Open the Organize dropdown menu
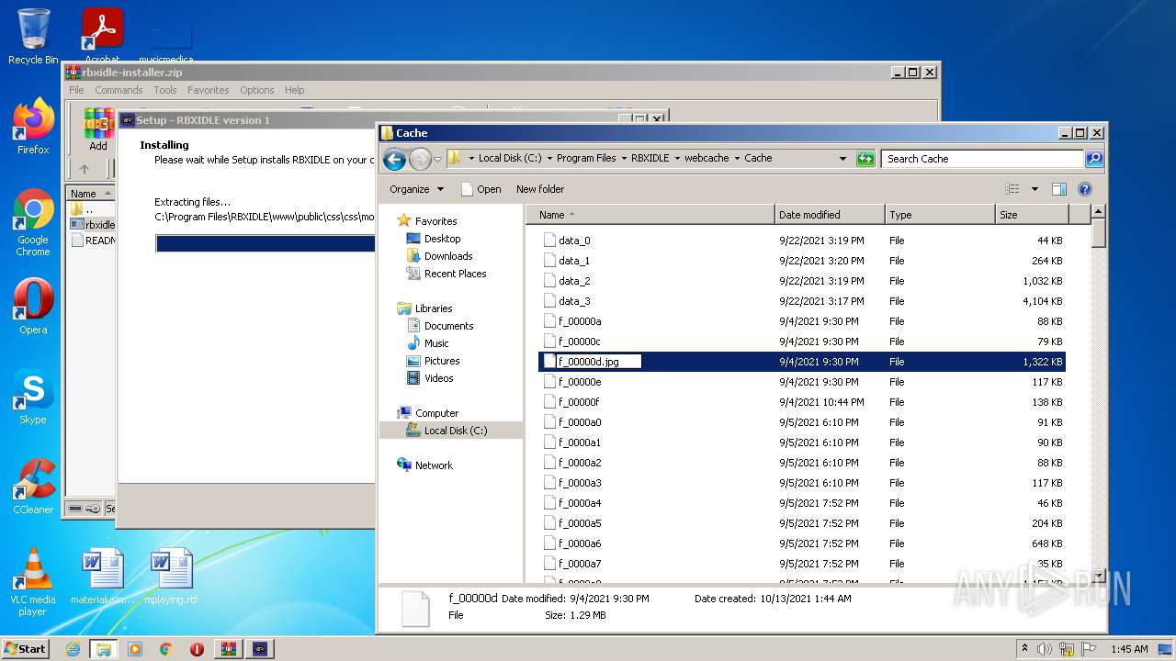The image size is (1176, 661). pyautogui.click(x=416, y=189)
